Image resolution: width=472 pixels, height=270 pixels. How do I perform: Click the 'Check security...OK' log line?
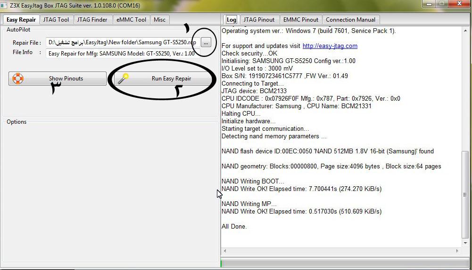[249, 54]
